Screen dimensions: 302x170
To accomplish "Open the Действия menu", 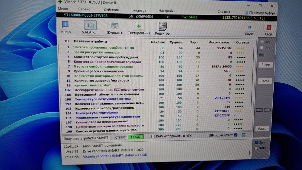I will [111, 10].
